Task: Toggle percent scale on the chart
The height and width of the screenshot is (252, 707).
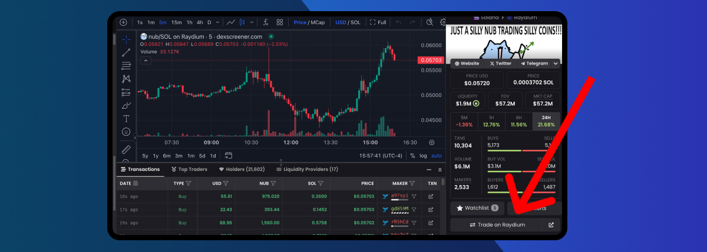Action: click(412, 156)
